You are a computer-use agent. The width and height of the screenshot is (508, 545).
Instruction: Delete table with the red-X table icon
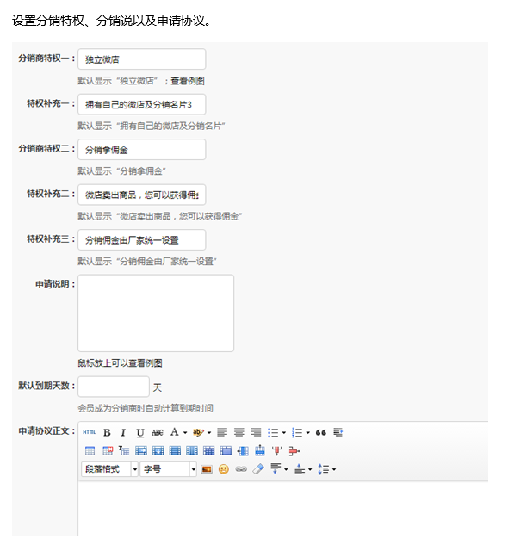pyautogui.click(x=108, y=451)
